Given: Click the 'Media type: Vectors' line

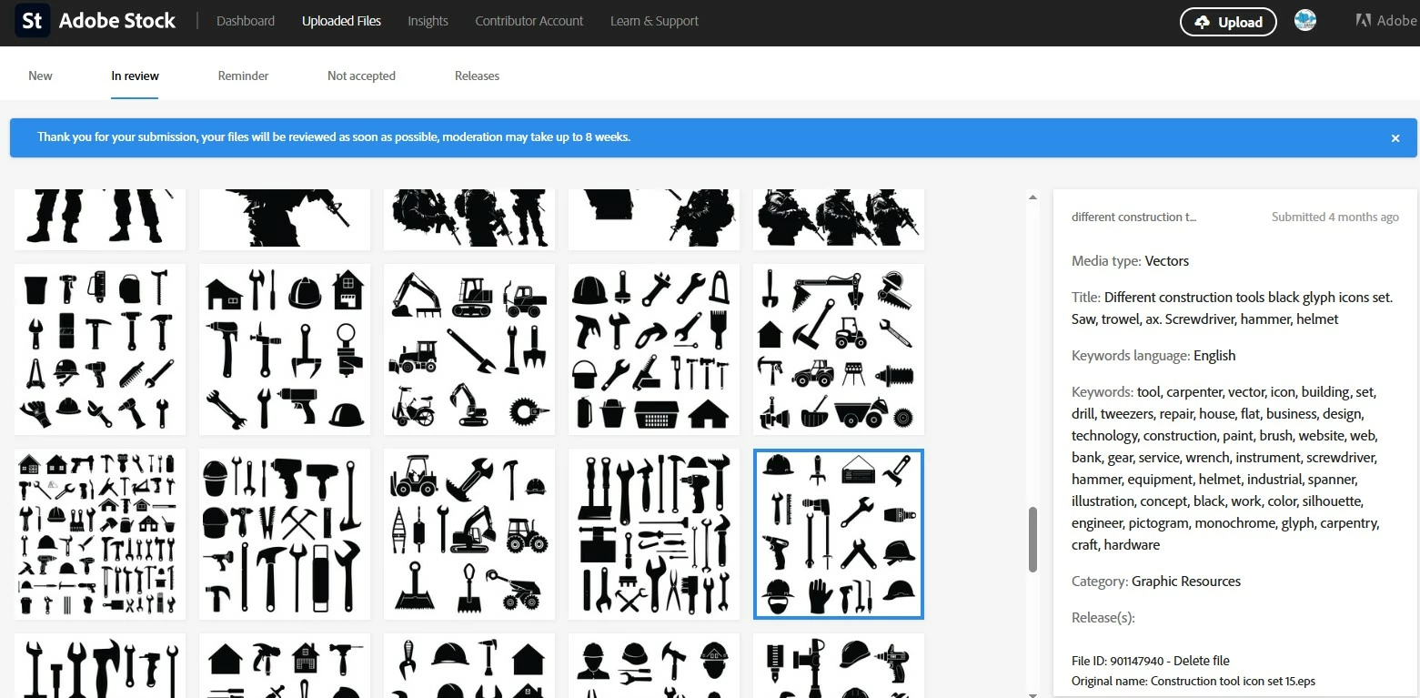Looking at the screenshot, I should [1130, 261].
